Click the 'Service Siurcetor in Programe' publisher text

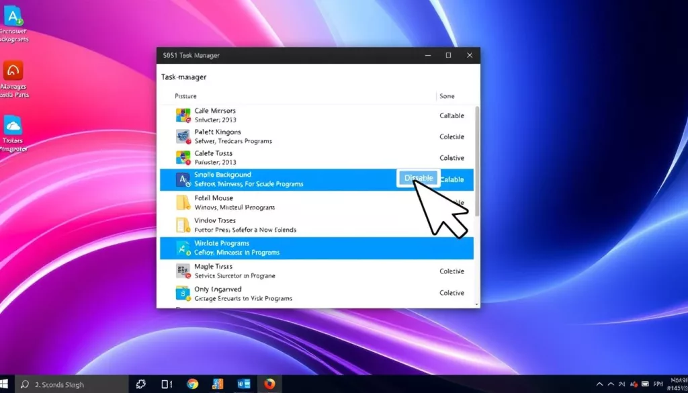234,276
